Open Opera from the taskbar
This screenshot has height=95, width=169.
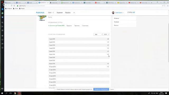point(19,93)
